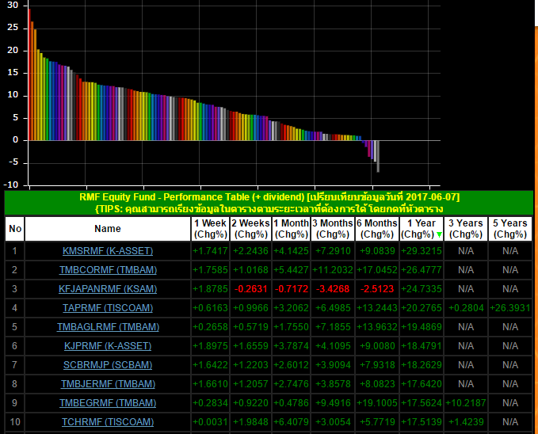The image size is (538, 434).
Task: Select the red value -0.7172
Action: [x=292, y=289]
